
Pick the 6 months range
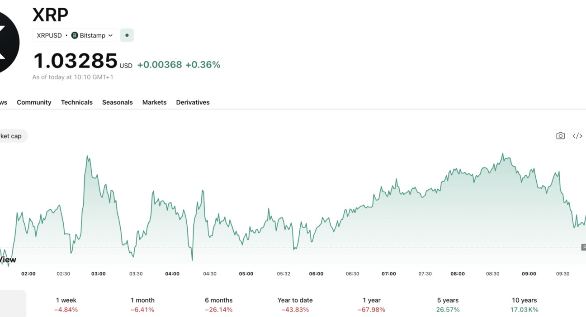coord(219,305)
